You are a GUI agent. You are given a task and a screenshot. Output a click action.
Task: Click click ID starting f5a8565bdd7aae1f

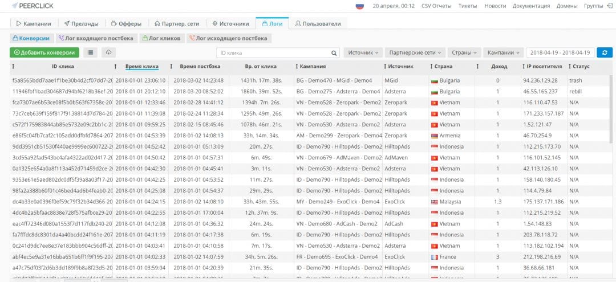[63, 80]
